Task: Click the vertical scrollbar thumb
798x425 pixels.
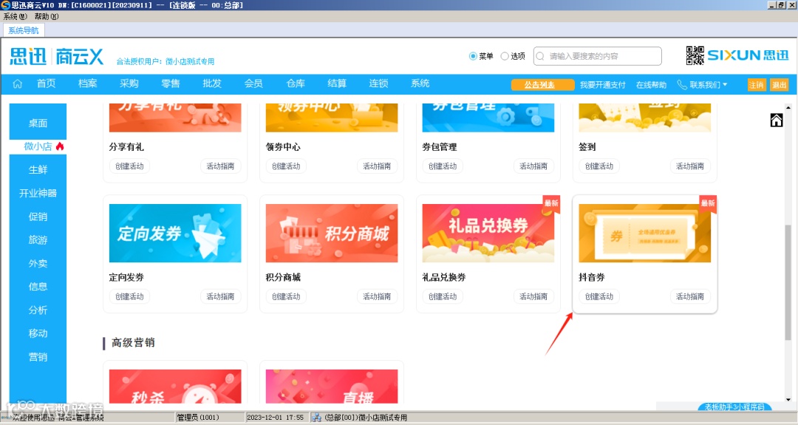Action: click(788, 282)
